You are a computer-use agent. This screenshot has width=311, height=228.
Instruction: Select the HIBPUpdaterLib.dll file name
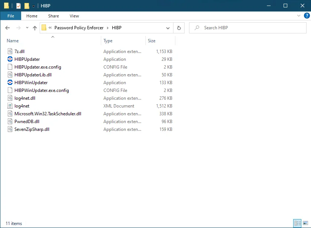[x=33, y=75]
